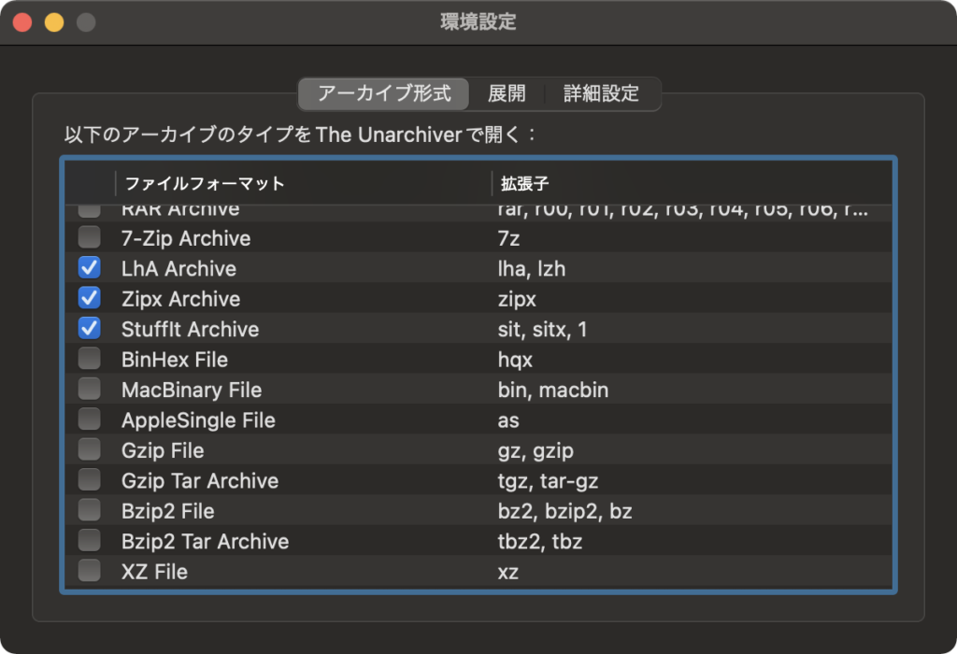Enable the 7-Zip Archive checkbox
This screenshot has width=957, height=654.
90,238
